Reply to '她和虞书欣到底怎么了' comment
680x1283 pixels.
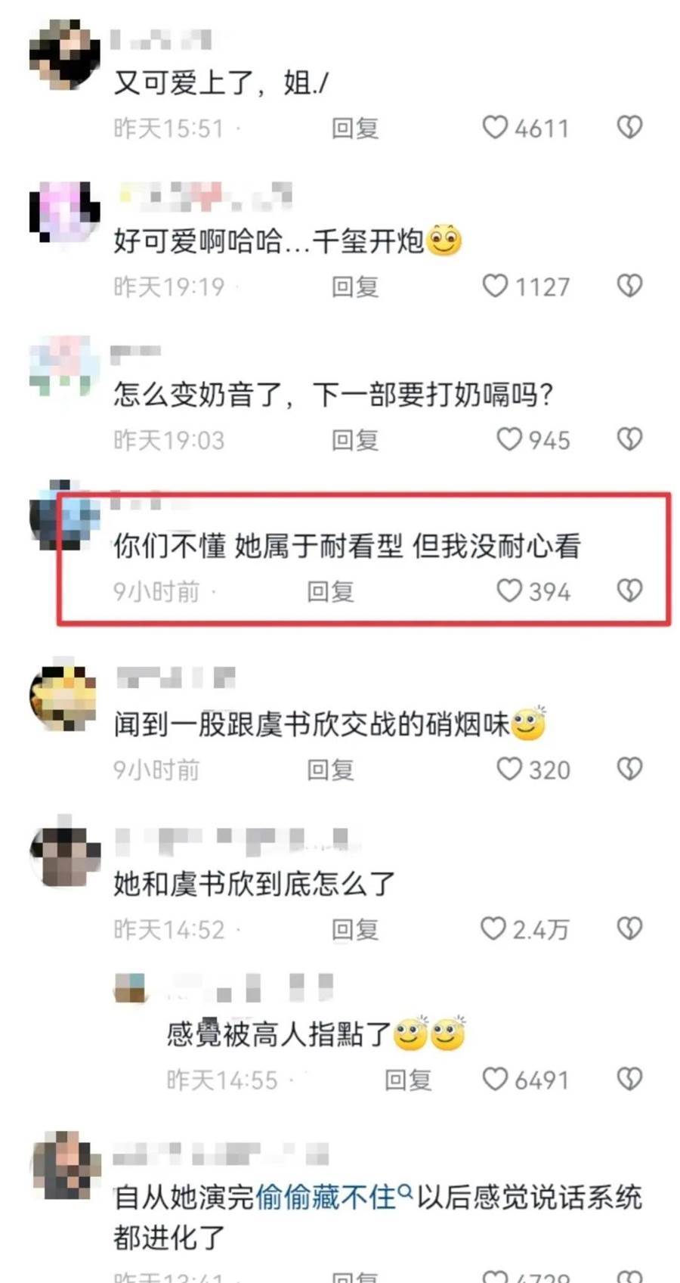tap(355, 929)
